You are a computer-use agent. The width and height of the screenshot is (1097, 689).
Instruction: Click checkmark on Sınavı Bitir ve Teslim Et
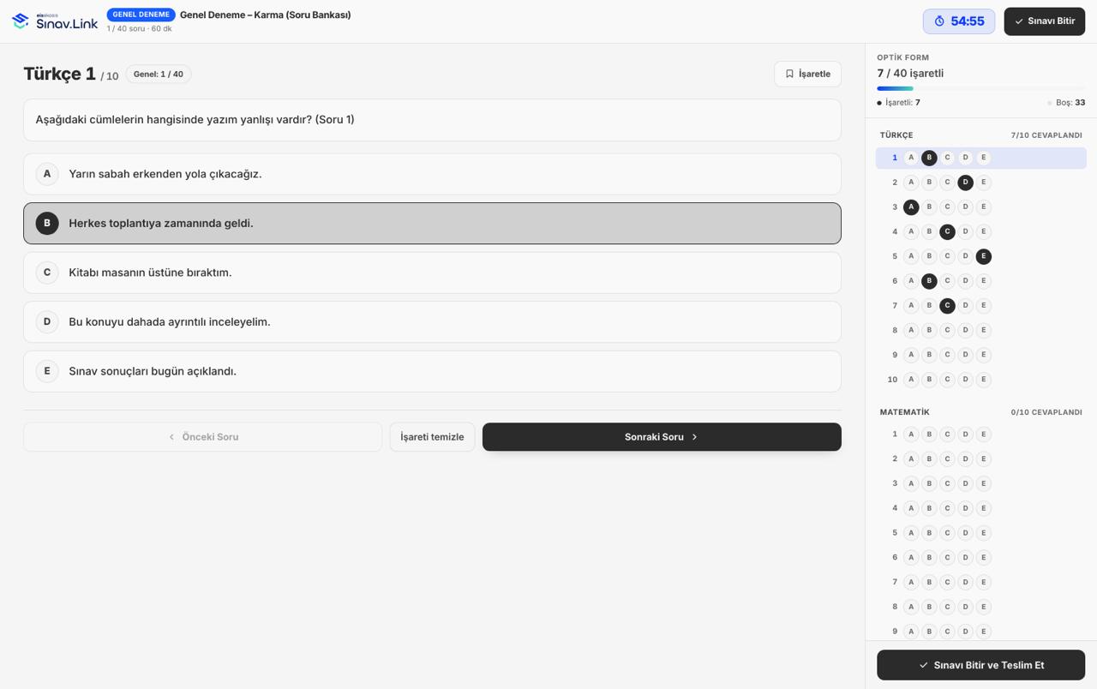click(x=923, y=665)
